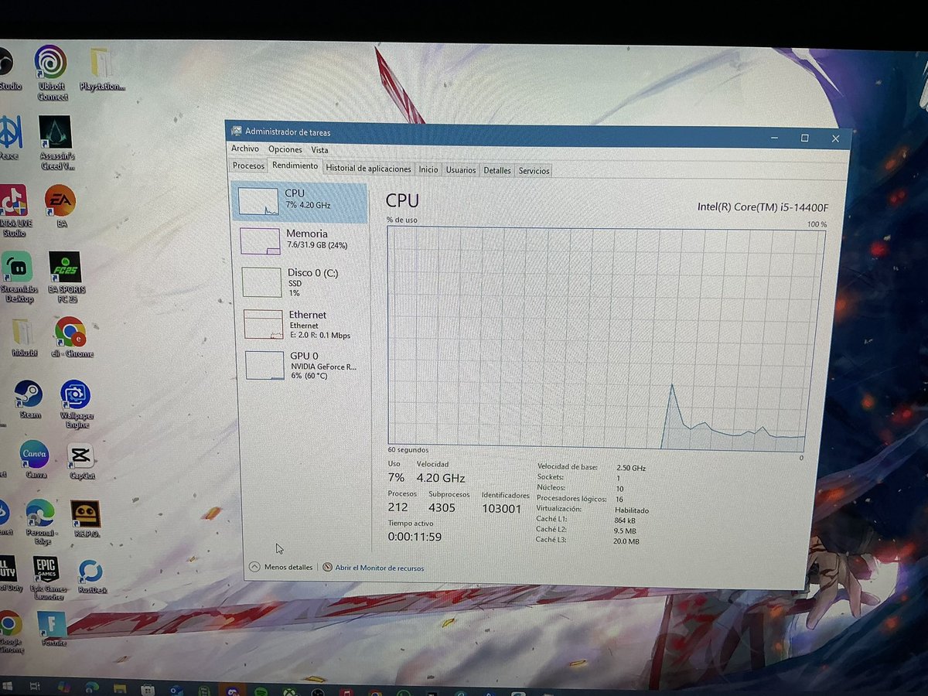Viewport: 928px width, 696px height.
Task: Click the Intel(R) Core(TM) i5-14400F label
Action: pyautogui.click(x=763, y=207)
